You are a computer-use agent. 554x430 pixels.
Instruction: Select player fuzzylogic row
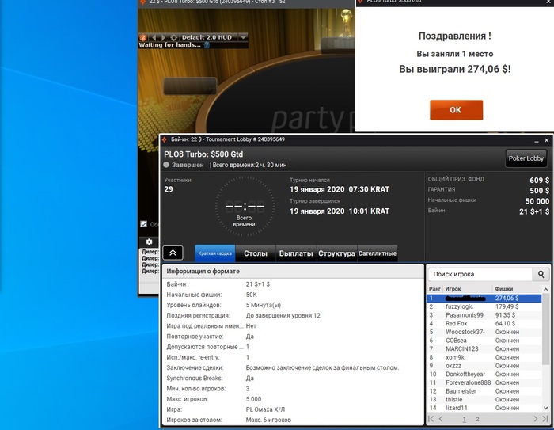[484, 306]
